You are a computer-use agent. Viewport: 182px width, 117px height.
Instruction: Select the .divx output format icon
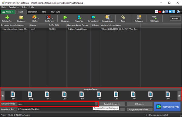(x=82, y=96)
